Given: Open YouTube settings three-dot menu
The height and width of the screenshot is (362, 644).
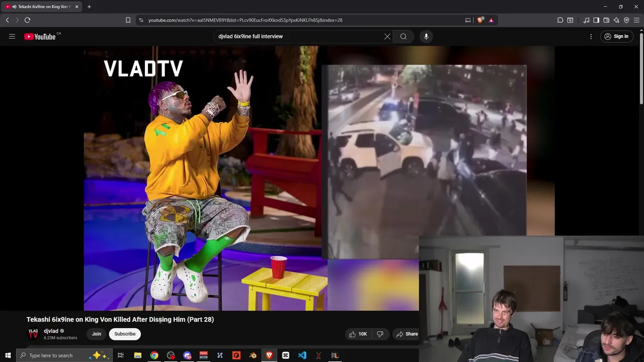Looking at the screenshot, I should [591, 36].
